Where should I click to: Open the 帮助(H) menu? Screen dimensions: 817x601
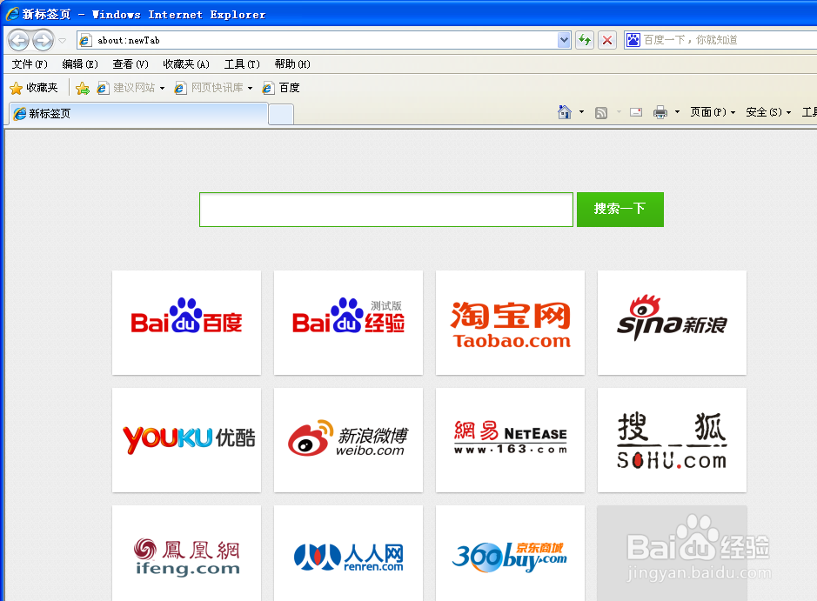coord(292,64)
